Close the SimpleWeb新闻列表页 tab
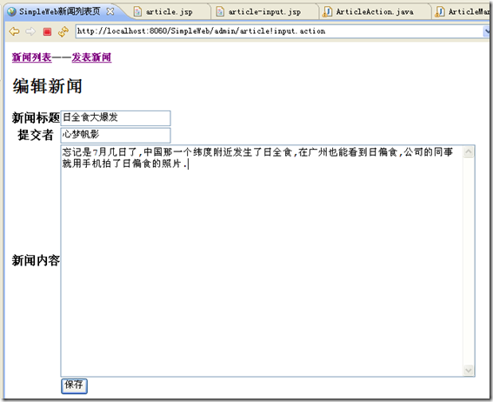This screenshot has width=493, height=402. [110, 11]
